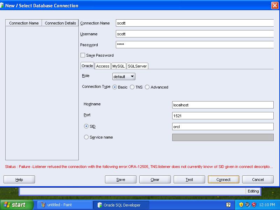Select the Service name radio button

(x=86, y=137)
